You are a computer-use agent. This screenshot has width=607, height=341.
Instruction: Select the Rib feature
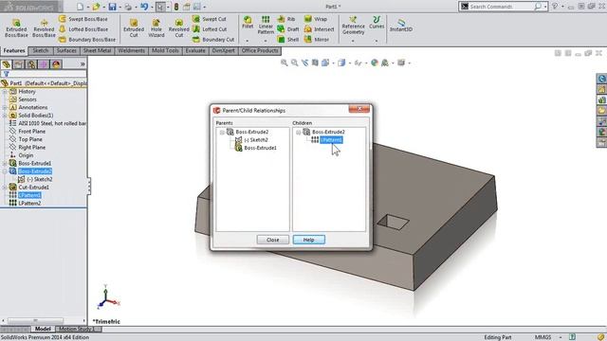(x=286, y=19)
